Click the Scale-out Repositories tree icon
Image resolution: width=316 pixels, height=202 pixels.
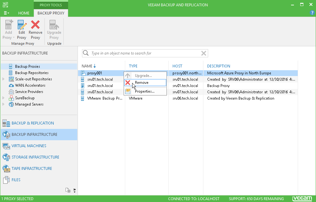point(11,79)
